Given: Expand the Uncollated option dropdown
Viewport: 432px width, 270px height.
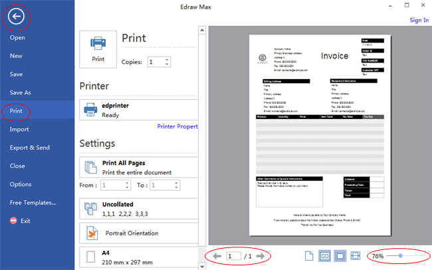Looking at the screenshot, I should (x=138, y=209).
